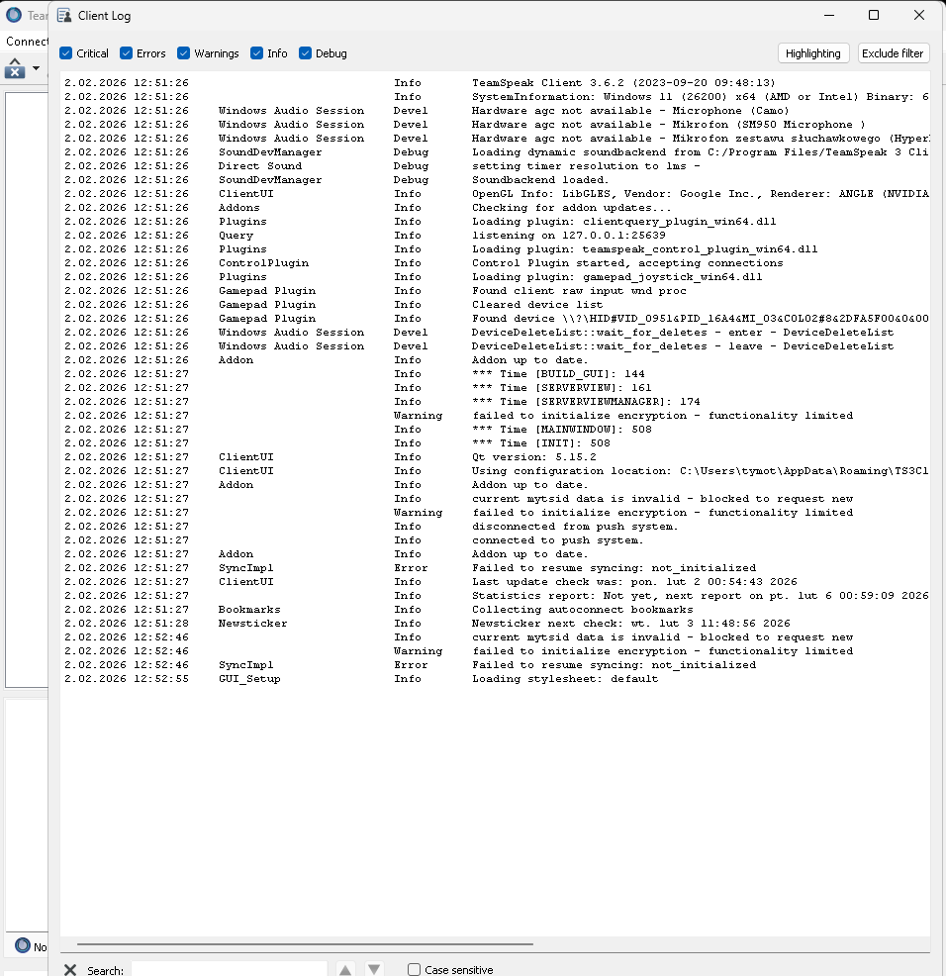
Task: Open the Connections menu
Action: click(x=26, y=42)
